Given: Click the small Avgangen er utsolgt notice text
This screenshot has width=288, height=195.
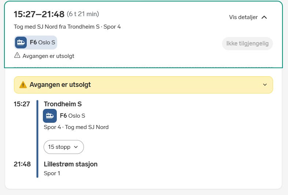Looking at the screenshot, I should (48, 56).
